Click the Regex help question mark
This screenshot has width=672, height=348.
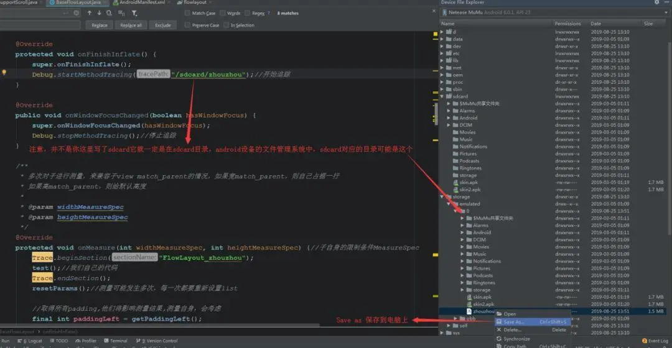(x=269, y=13)
